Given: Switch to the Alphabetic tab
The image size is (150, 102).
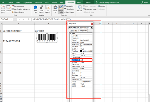Looking at the screenshot, I should click(x=73, y=31).
